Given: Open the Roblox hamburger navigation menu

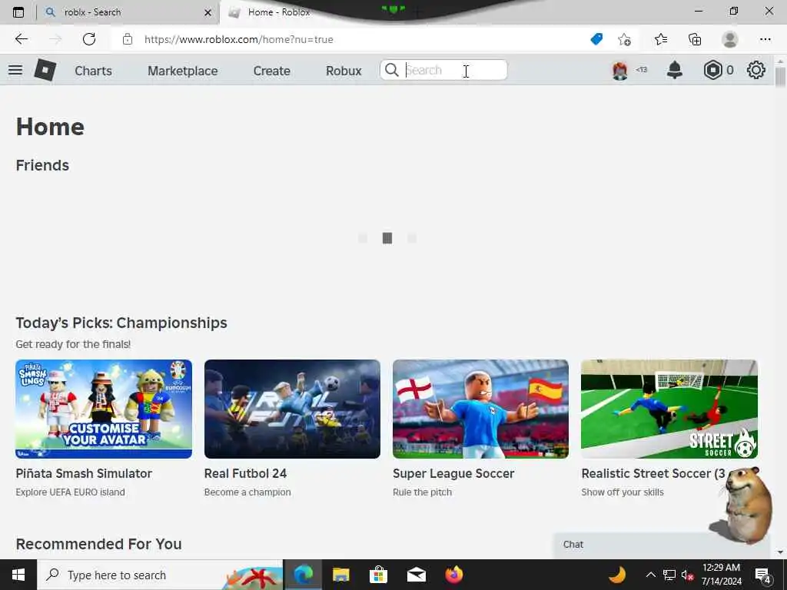Looking at the screenshot, I should (x=15, y=70).
